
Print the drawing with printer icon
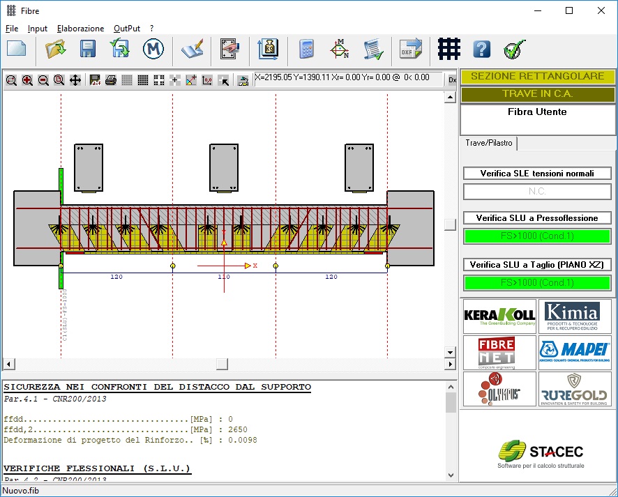point(111,80)
